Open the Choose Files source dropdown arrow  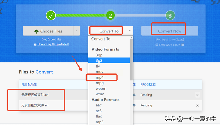[77, 31]
